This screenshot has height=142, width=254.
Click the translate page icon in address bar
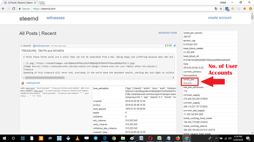coord(216,9)
